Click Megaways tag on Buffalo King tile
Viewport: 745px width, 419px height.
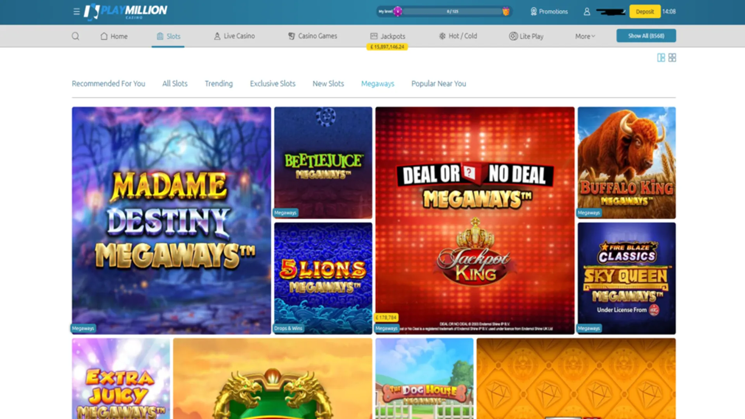(589, 213)
